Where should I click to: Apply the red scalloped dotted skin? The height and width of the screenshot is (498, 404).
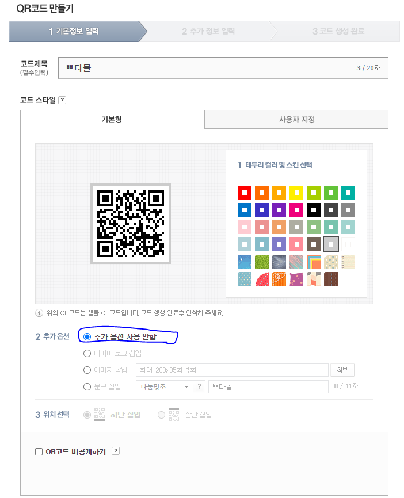tap(262, 278)
